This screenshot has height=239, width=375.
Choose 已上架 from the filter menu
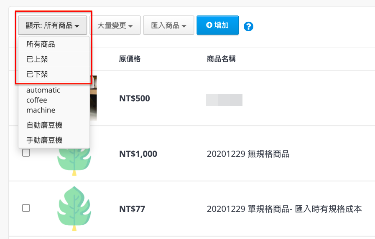point(37,59)
